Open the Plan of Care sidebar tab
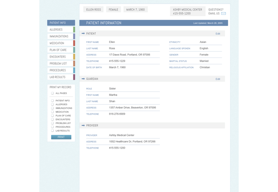The image size is (278, 192). (61, 50)
